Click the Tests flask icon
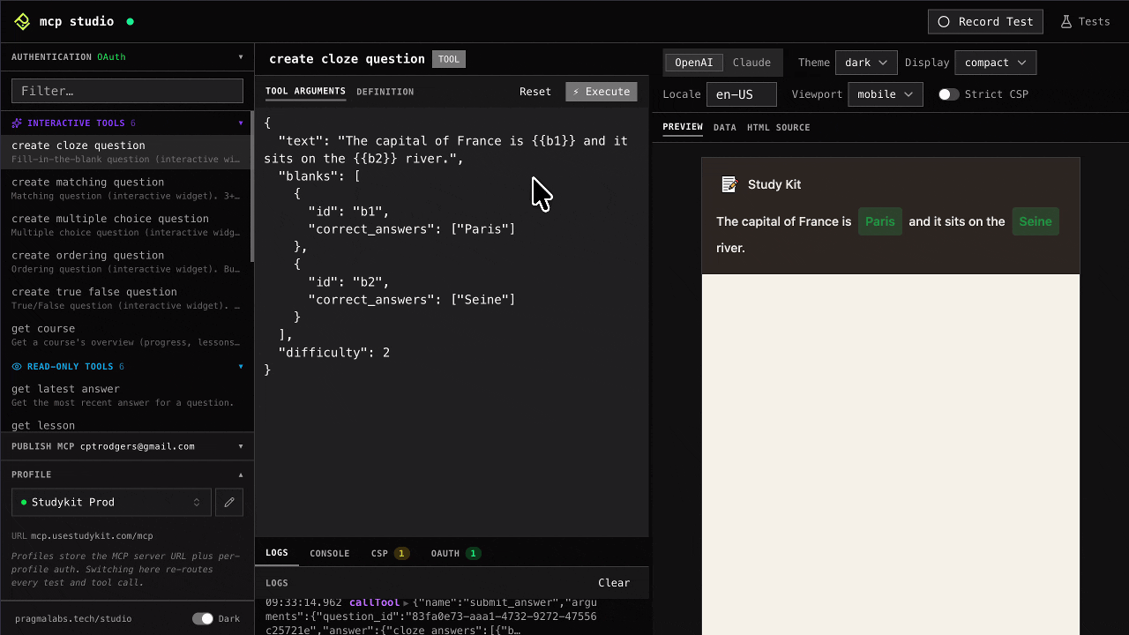Viewport: 1129px width, 635px height. click(1065, 21)
